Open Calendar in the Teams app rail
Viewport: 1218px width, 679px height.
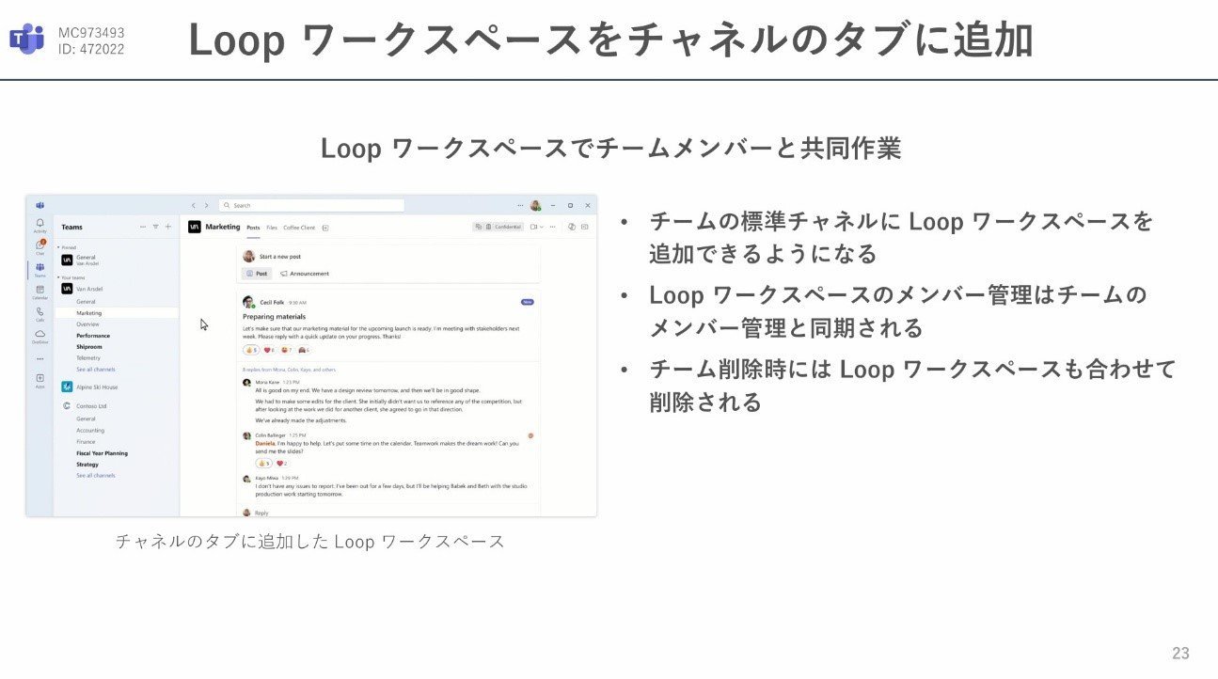[40, 292]
